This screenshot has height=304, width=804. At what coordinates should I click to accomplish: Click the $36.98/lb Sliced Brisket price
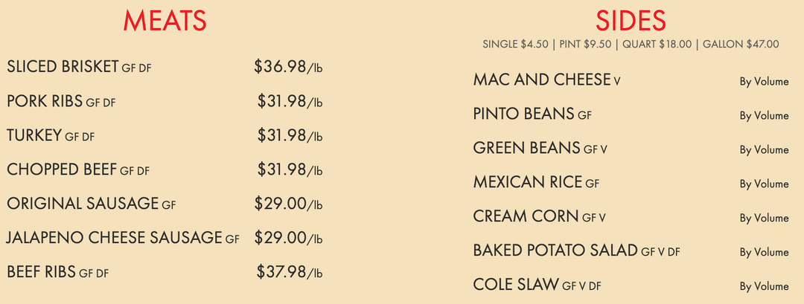288,67
